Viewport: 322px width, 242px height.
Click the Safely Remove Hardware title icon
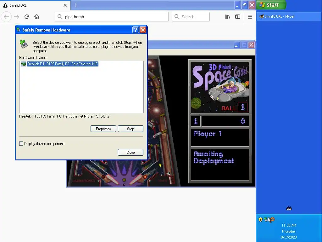(19, 30)
